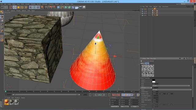The image size is (196, 110).
Task: Open the File menu in main menu bar
Action: (2, 4)
